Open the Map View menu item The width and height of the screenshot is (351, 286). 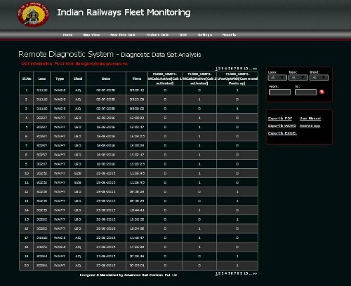pos(91,35)
